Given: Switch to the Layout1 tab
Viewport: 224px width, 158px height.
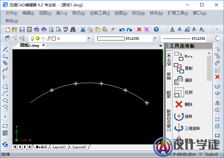Looking at the screenshot, I should tap(59, 147).
